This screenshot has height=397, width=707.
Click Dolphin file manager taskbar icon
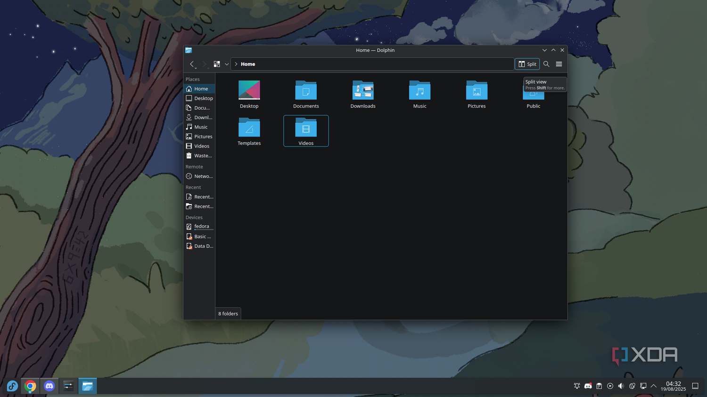[x=87, y=386]
